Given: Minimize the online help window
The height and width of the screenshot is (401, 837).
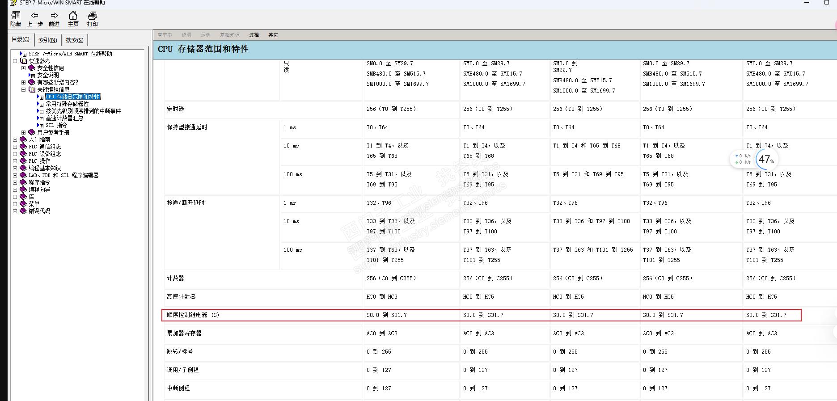Looking at the screenshot, I should (807, 3).
